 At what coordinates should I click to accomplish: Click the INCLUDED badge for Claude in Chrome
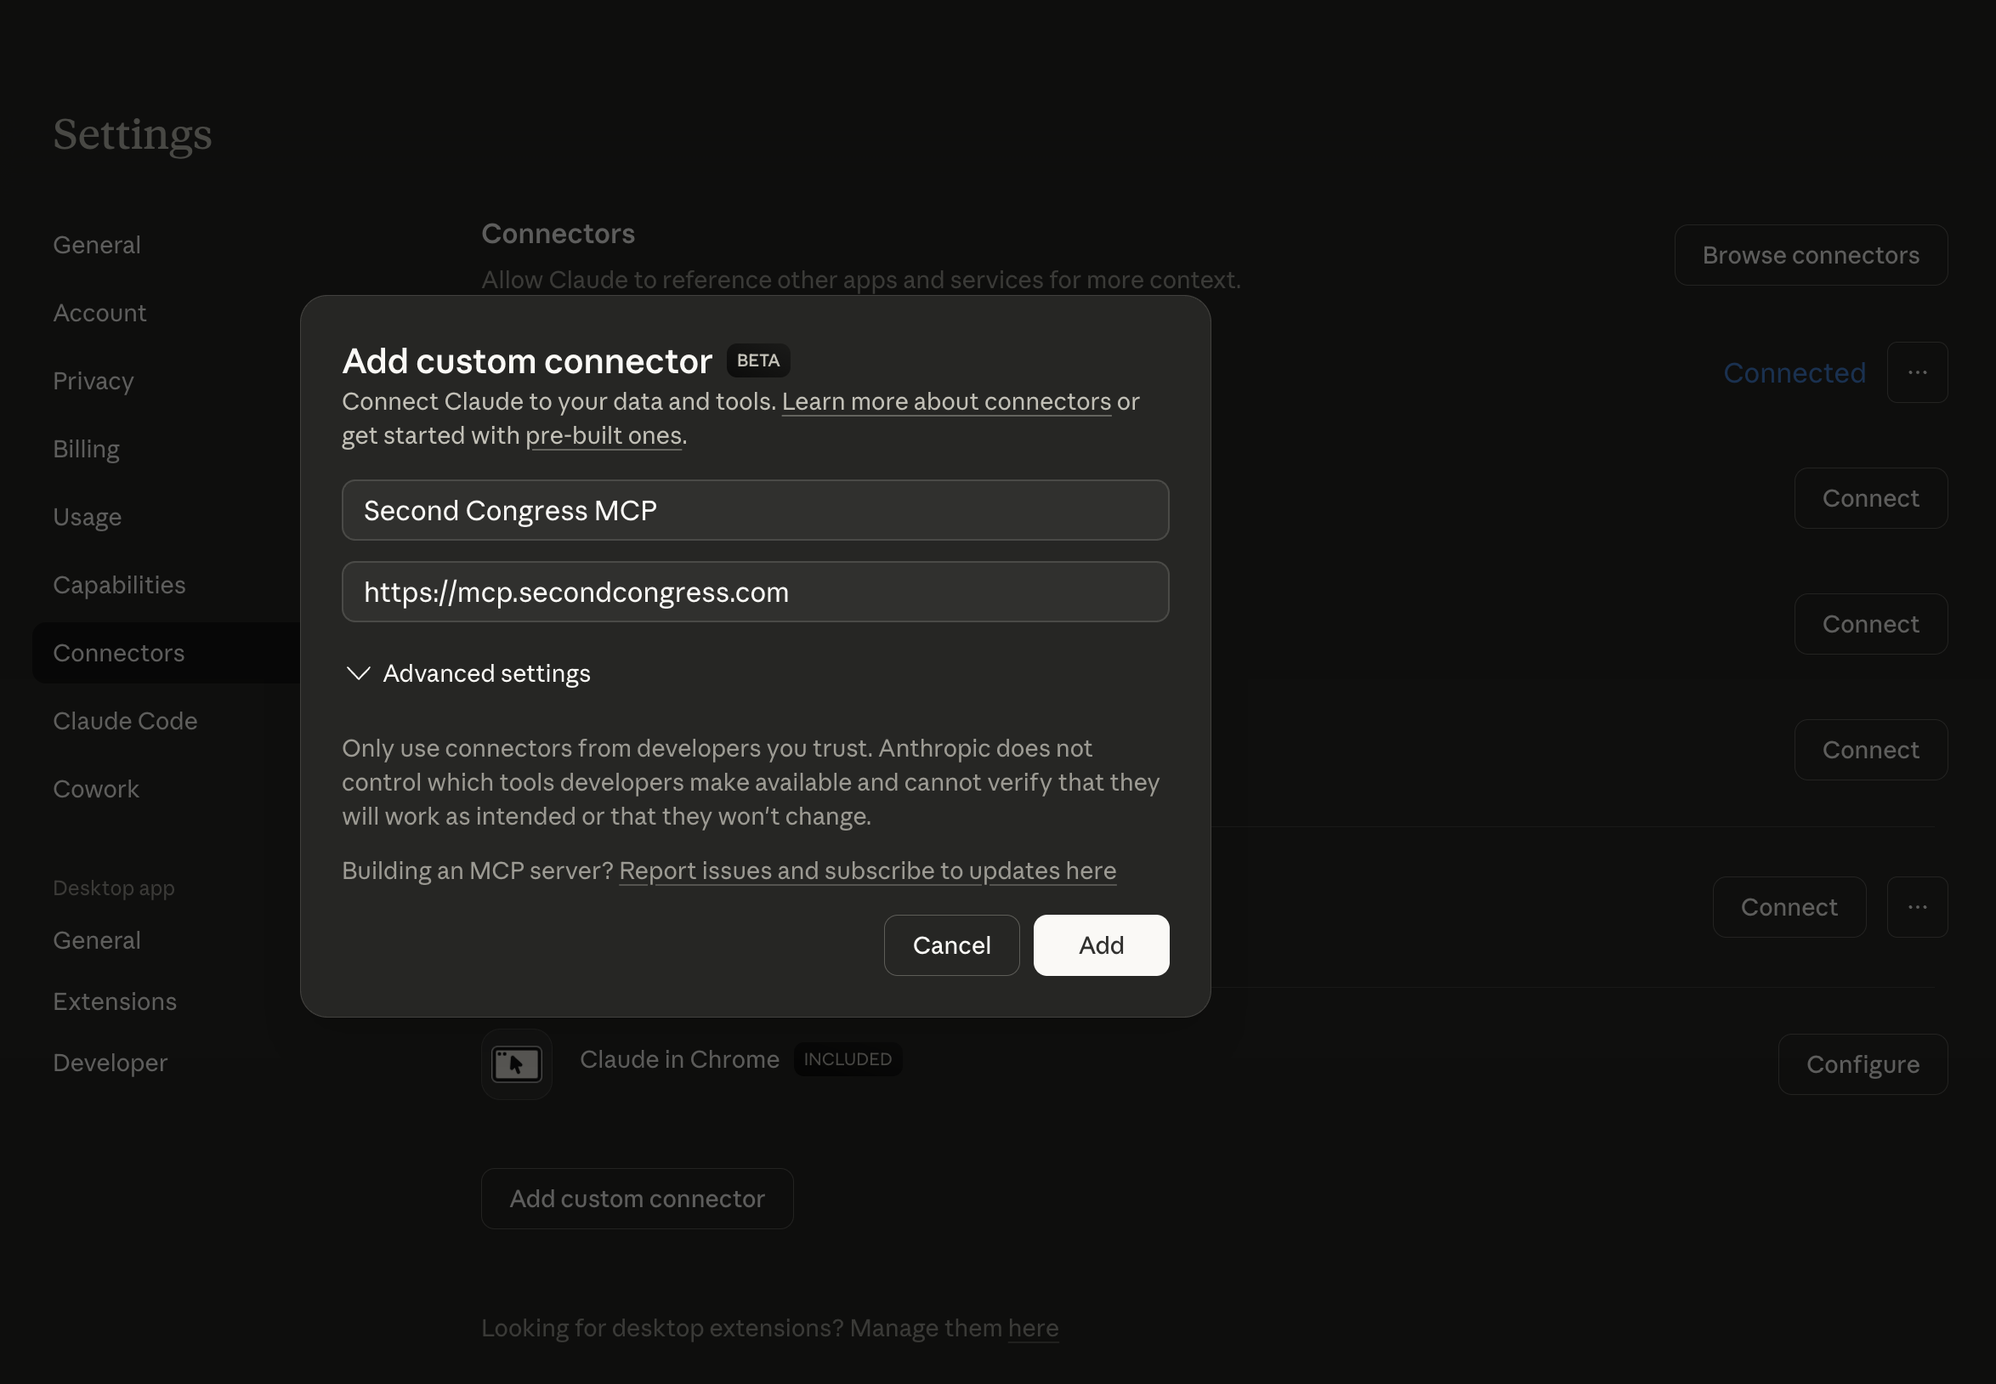point(848,1060)
